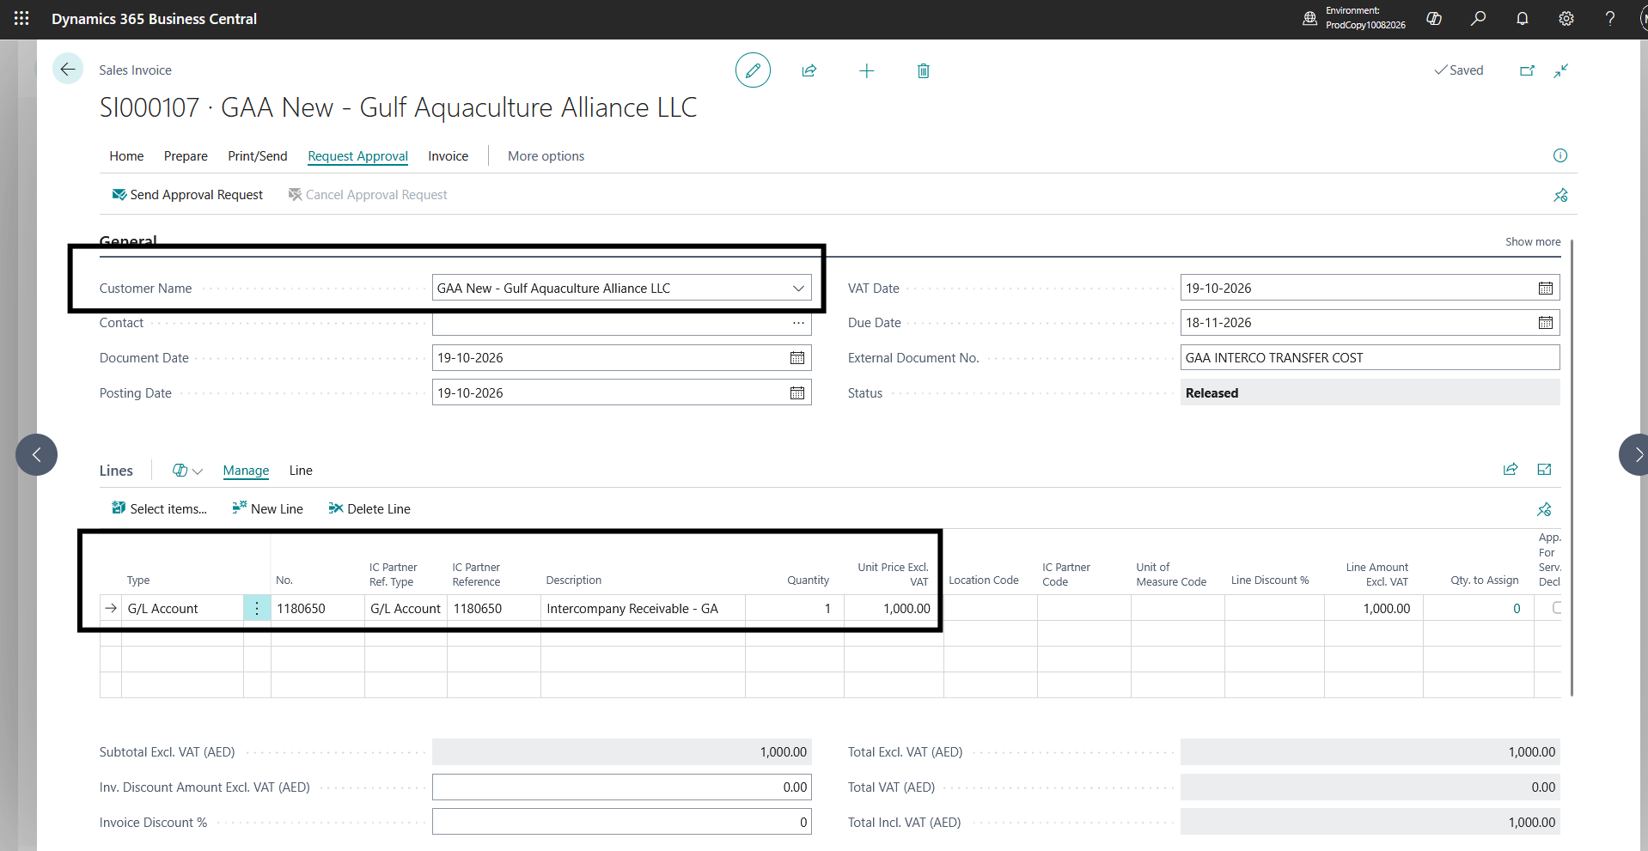Screen dimensions: 1648x851
Task: Open page in new window icon
Action: point(1527,70)
